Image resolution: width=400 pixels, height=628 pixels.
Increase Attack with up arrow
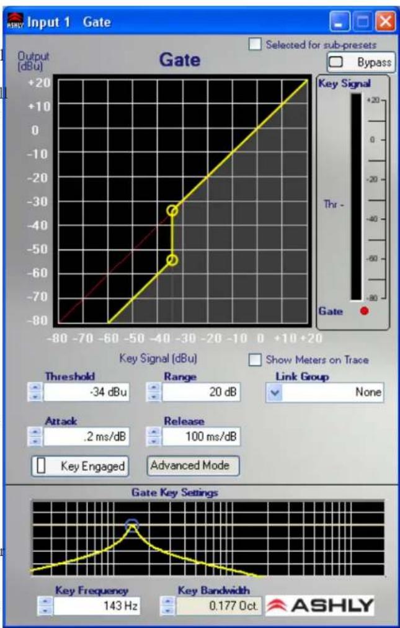(35, 432)
